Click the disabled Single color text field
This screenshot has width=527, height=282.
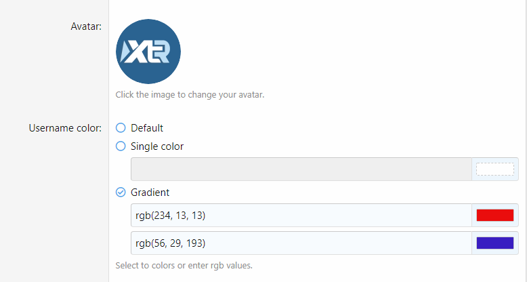[x=301, y=169]
